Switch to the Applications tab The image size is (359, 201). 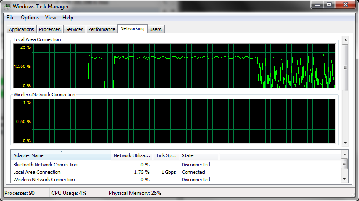click(22, 29)
